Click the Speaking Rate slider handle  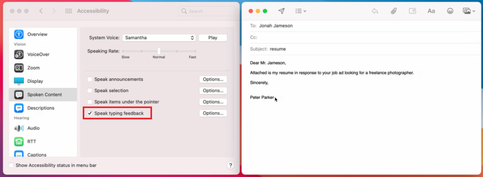click(159, 51)
